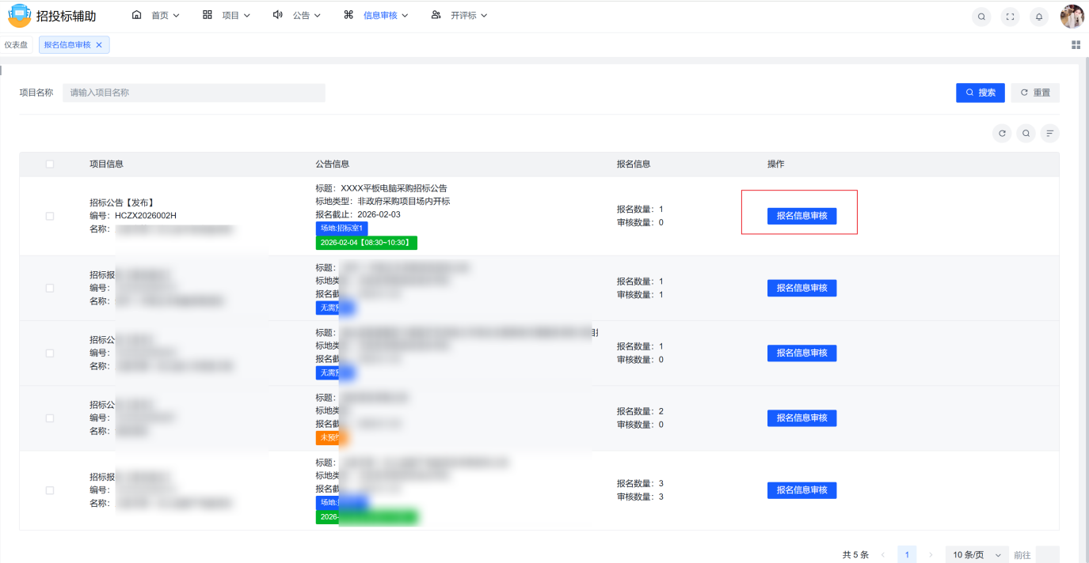The image size is (1089, 563).
Task: Expand the 项目 menu dropdown
Action: click(x=227, y=15)
